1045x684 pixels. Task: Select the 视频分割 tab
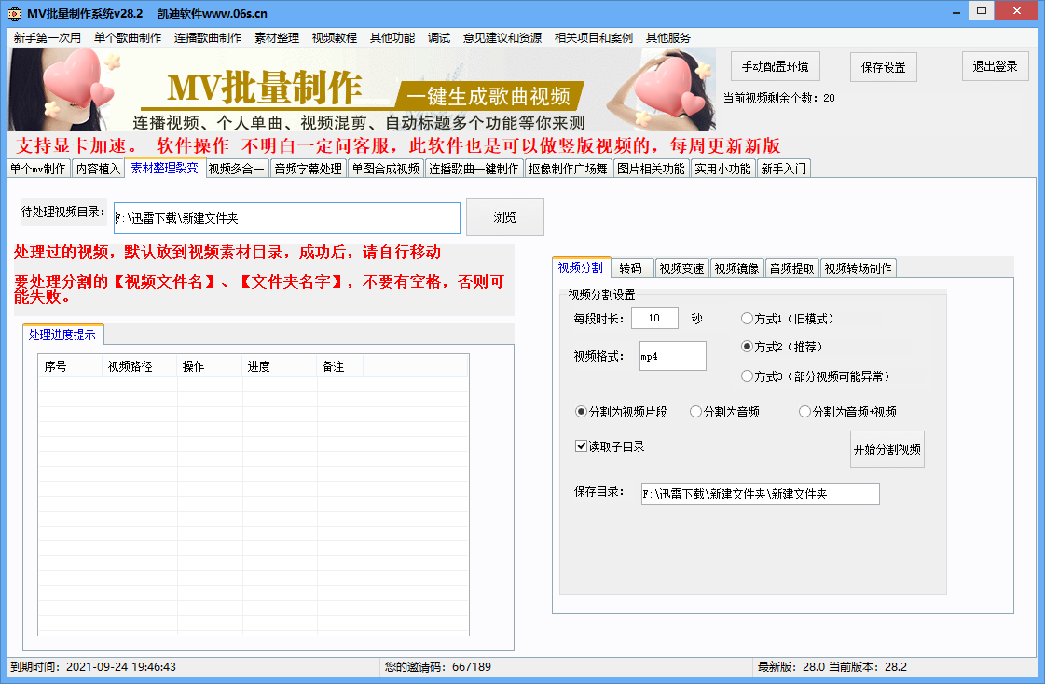tap(581, 267)
